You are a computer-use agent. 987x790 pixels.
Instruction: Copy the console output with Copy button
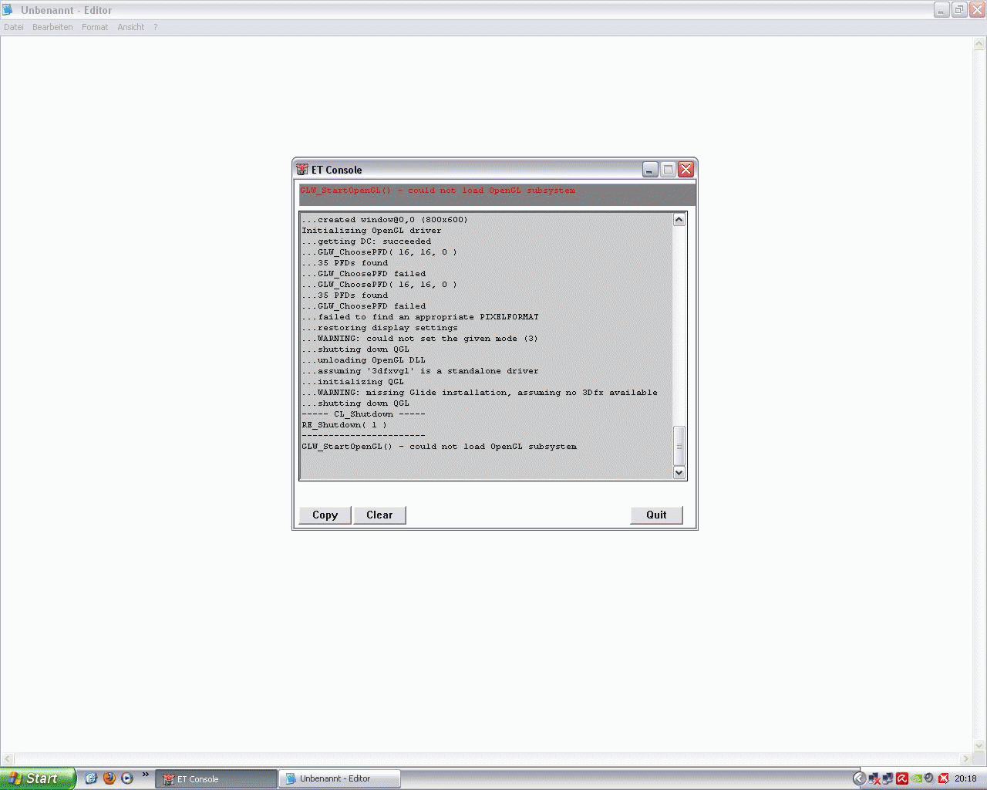point(325,515)
